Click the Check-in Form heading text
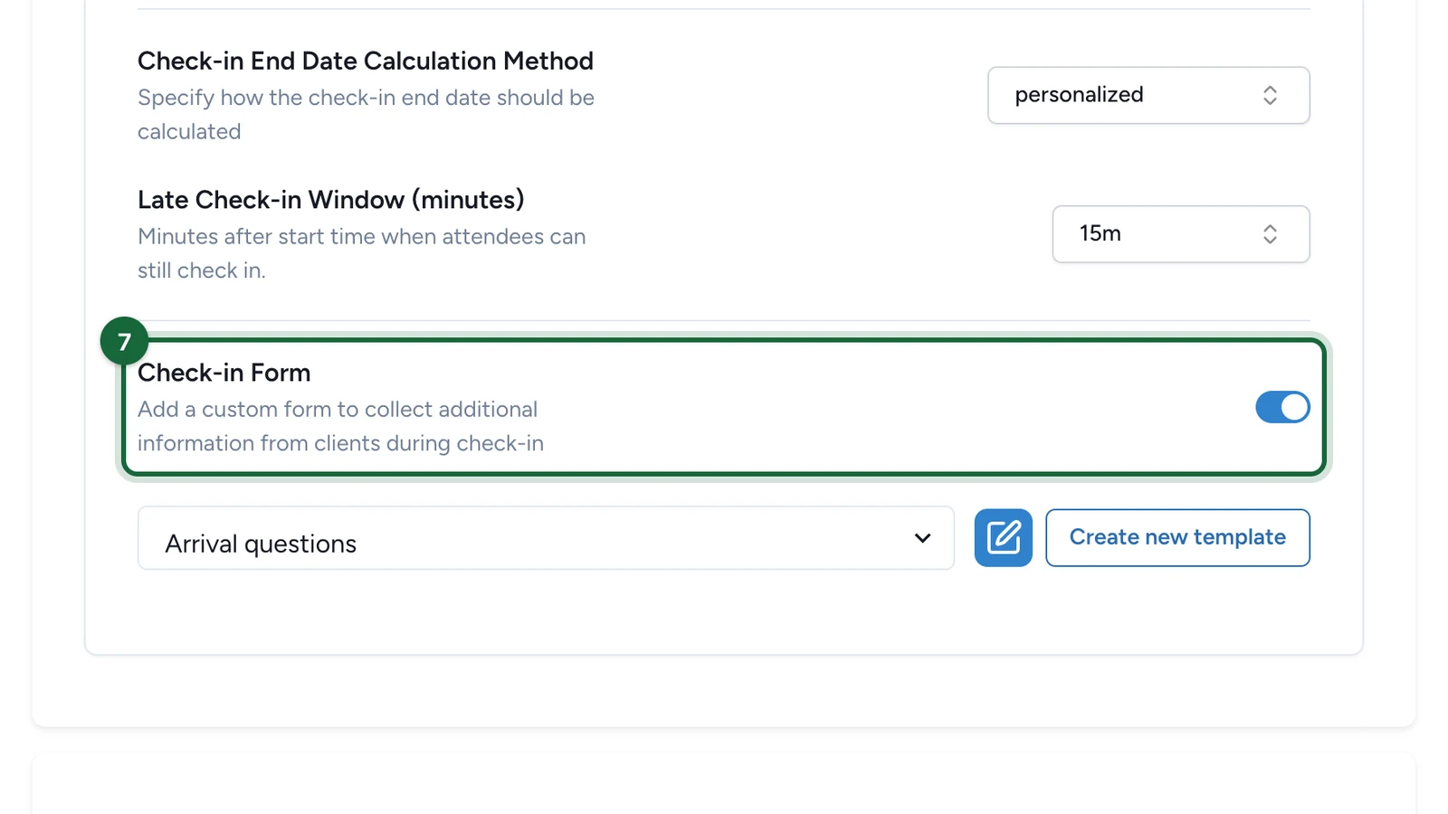 (224, 373)
